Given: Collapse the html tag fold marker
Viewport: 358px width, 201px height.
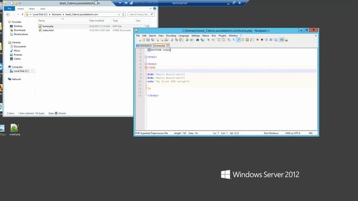Looking at the screenshot, I should click(146, 57).
